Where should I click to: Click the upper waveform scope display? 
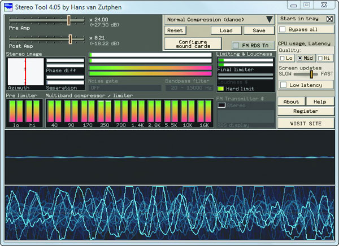pos(169,157)
